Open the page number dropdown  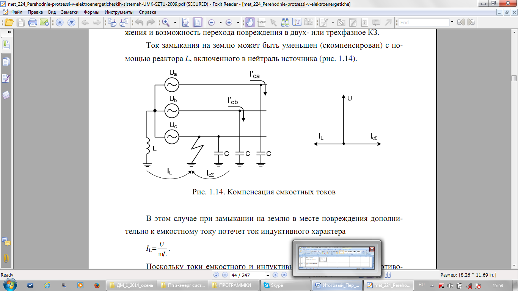point(268,275)
